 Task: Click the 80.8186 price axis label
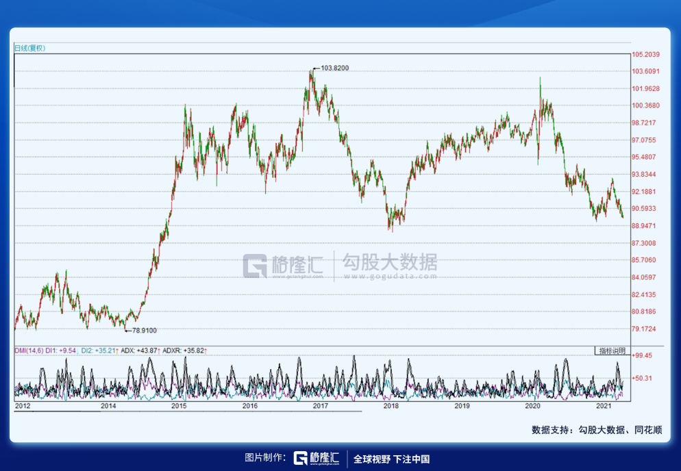tap(643, 311)
